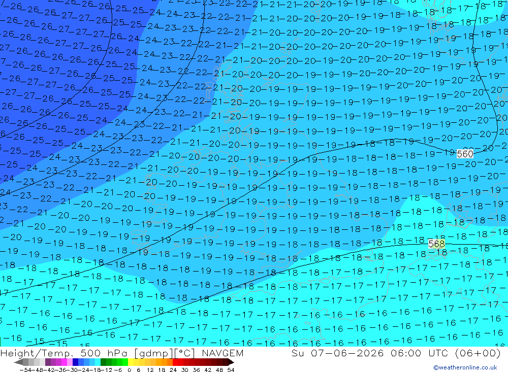Click the [°C] unit label
Screen dimensions: 508x372
[184, 353]
